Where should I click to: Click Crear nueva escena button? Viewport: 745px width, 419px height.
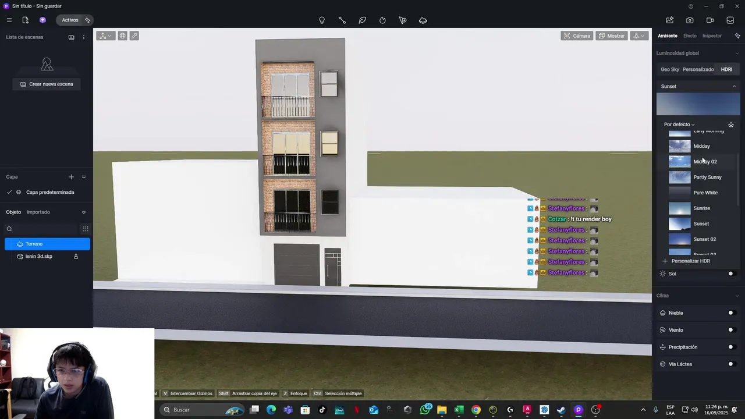coord(47,84)
